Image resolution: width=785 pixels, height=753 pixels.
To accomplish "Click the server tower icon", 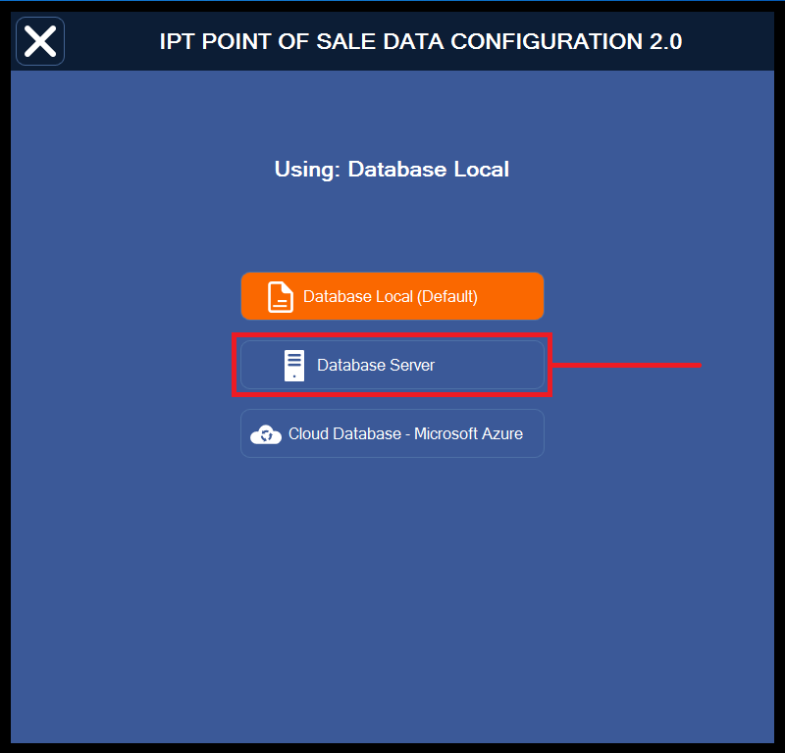I will [293, 366].
